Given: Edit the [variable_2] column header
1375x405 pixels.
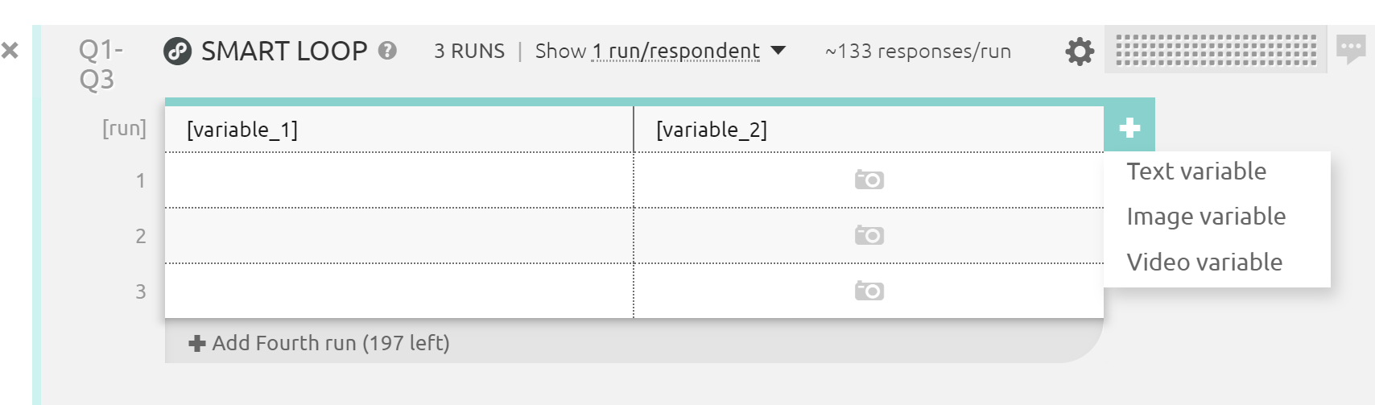Looking at the screenshot, I should click(712, 130).
